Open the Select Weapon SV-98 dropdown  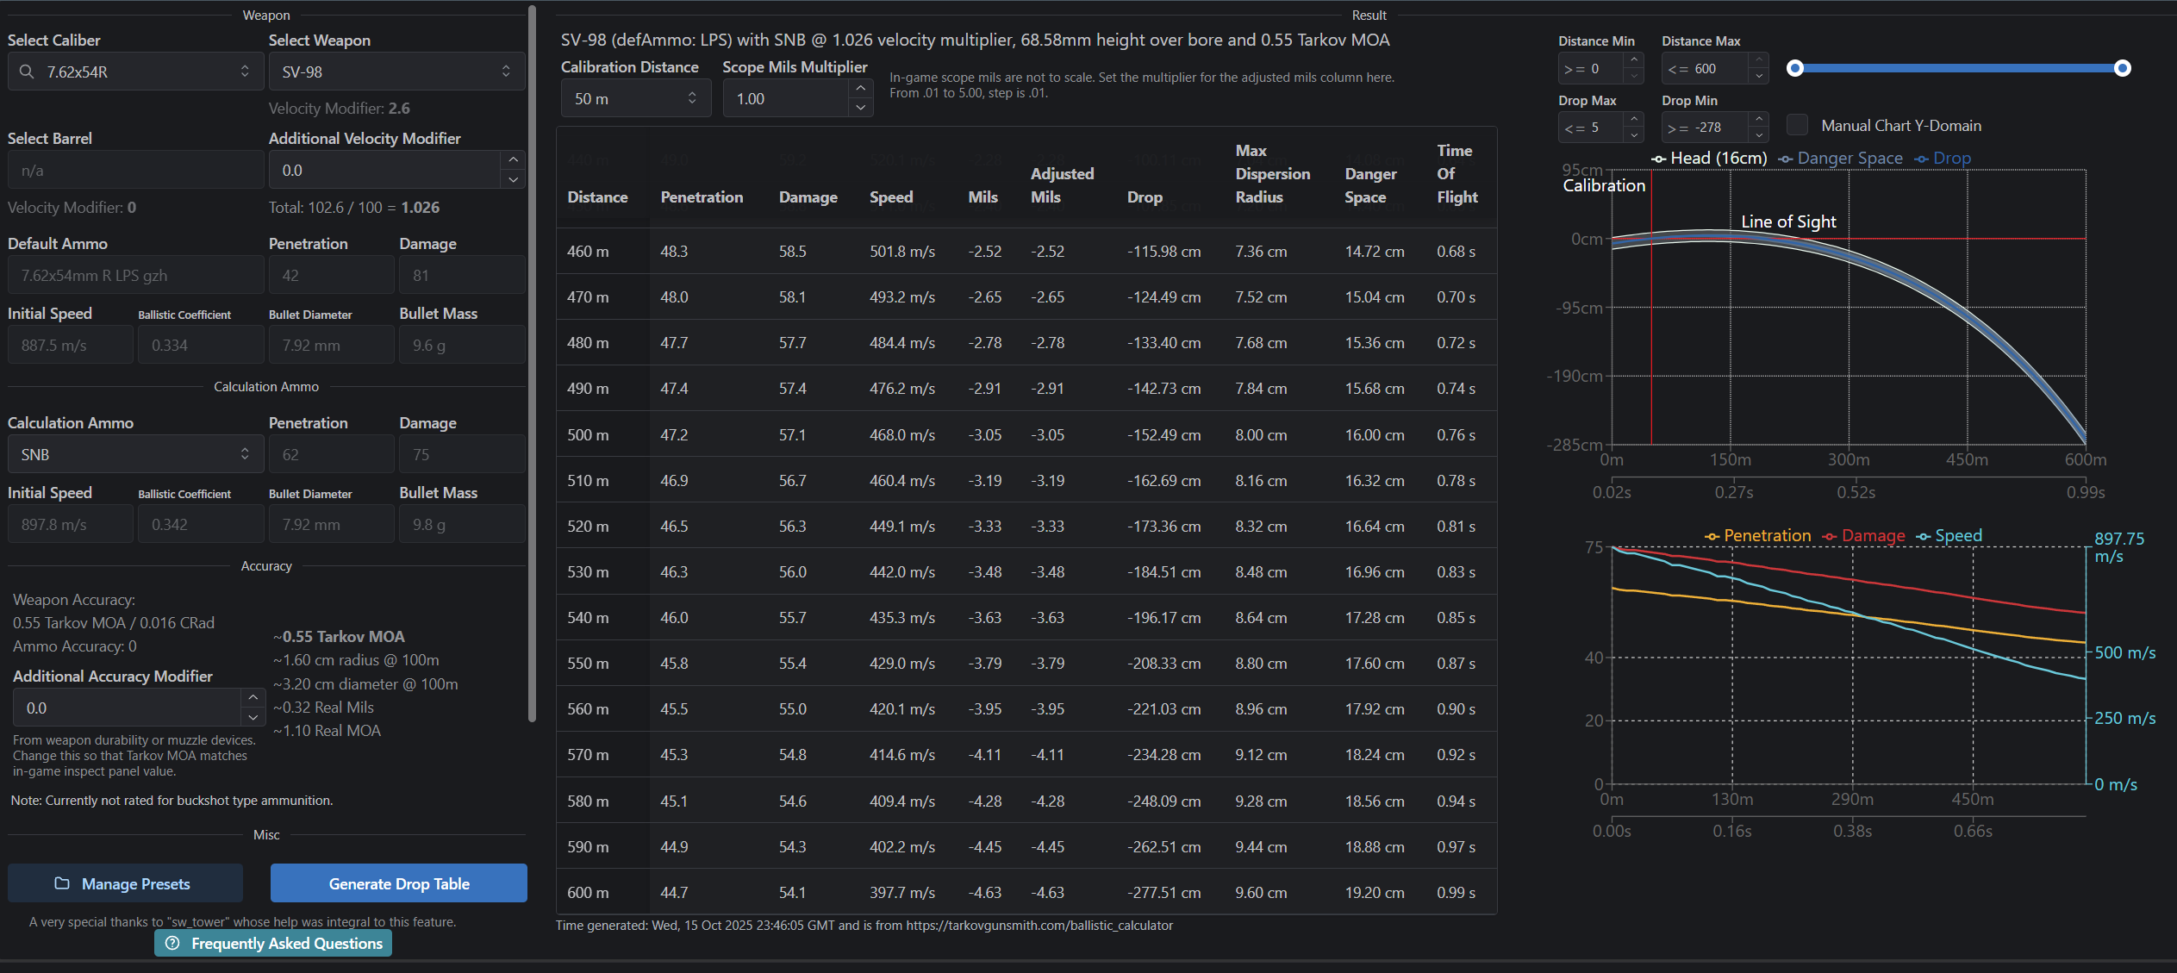[396, 72]
